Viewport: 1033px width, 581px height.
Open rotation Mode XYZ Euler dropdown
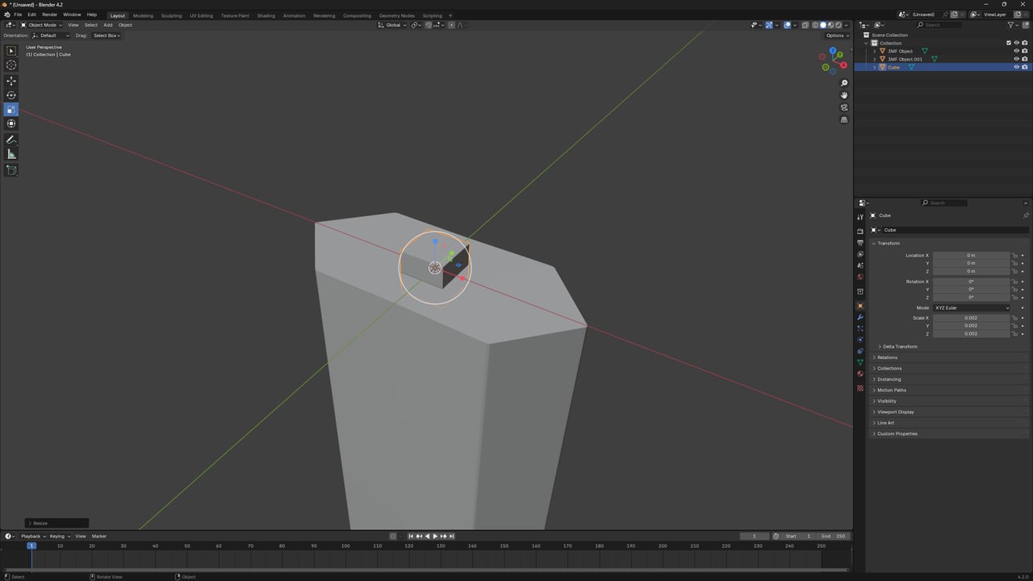pyautogui.click(x=972, y=307)
